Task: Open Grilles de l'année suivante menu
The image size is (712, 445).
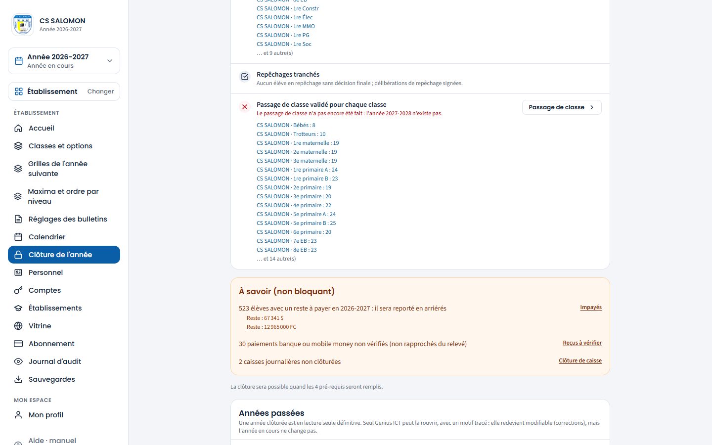Action: [x=64, y=169]
